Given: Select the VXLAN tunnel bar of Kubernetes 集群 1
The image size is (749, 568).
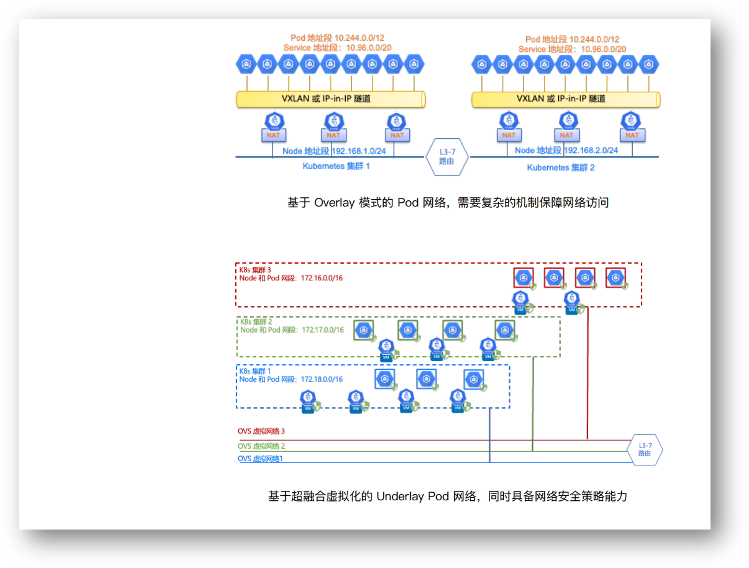Looking at the screenshot, I should 330,99.
